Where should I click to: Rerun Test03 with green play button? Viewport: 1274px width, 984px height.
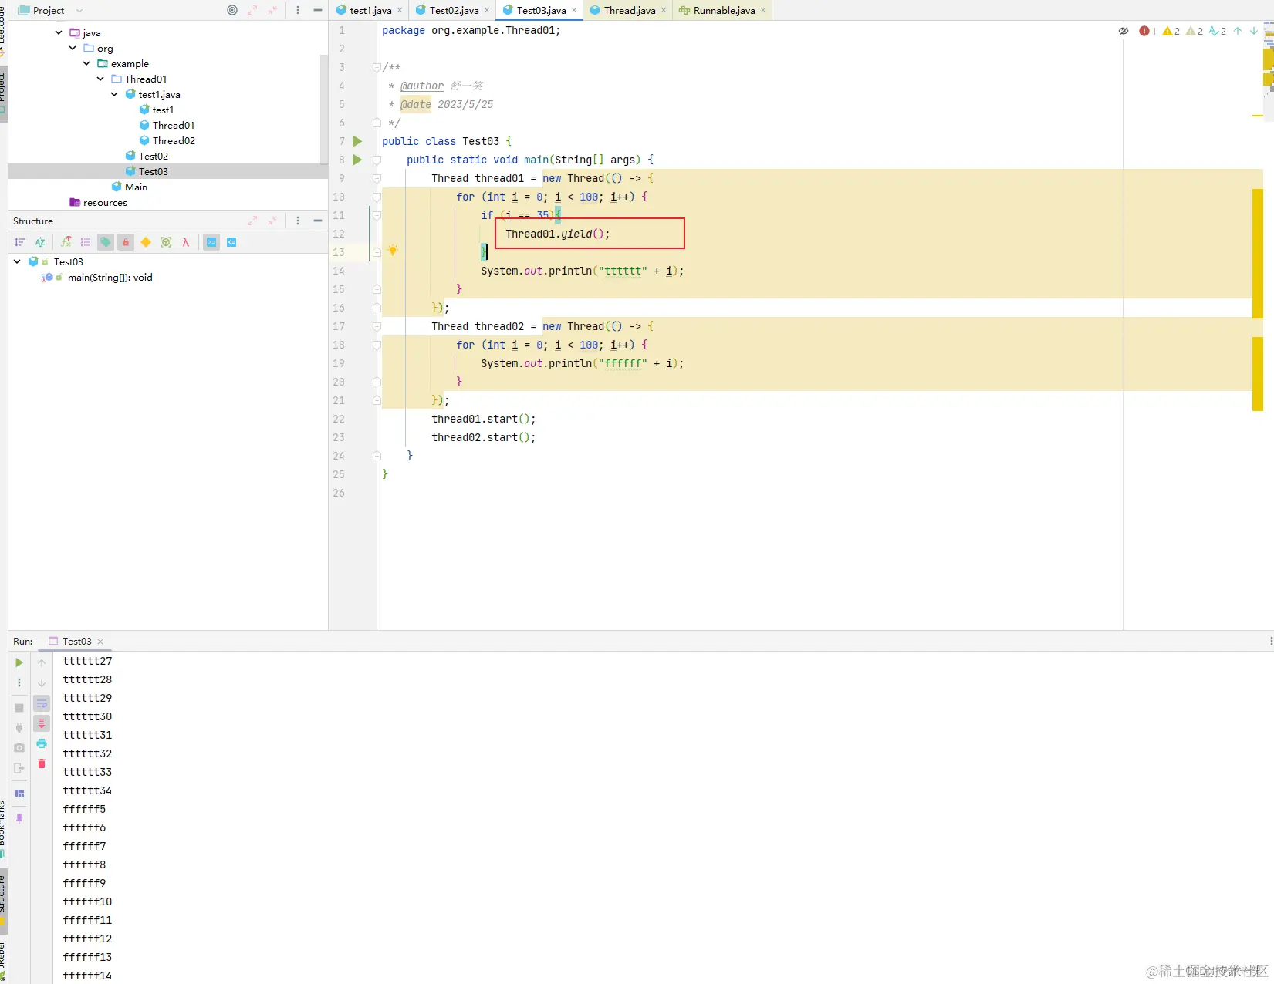tap(19, 662)
